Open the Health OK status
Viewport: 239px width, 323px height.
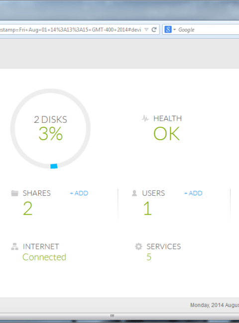tap(167, 134)
